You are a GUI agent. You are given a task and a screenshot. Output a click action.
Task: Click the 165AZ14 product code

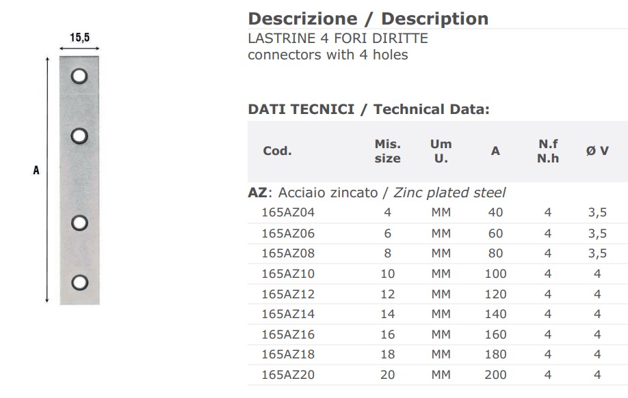tap(288, 314)
